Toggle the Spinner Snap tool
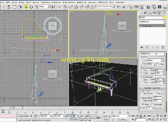 tap(87, 7)
